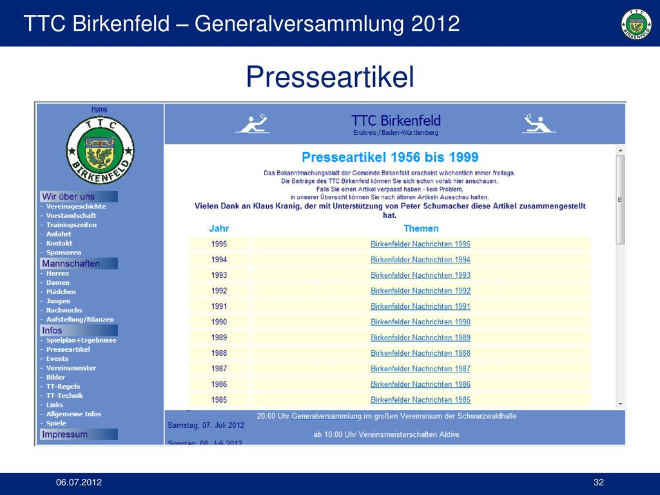Viewport: 660px width, 495px height.
Task: Click the slide page number 32
Action: tap(599, 482)
